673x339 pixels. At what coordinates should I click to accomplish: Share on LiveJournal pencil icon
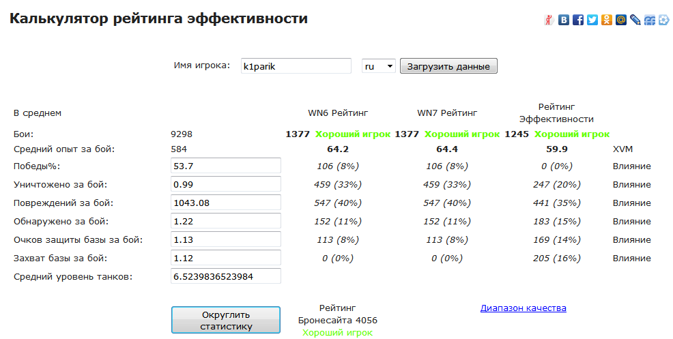(x=635, y=20)
